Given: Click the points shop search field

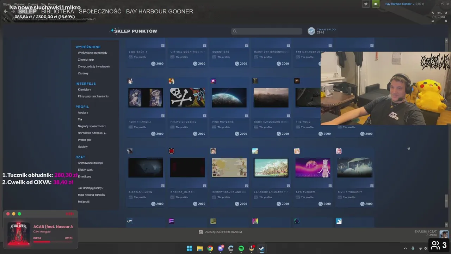Looking at the screenshot, I should [266, 31].
